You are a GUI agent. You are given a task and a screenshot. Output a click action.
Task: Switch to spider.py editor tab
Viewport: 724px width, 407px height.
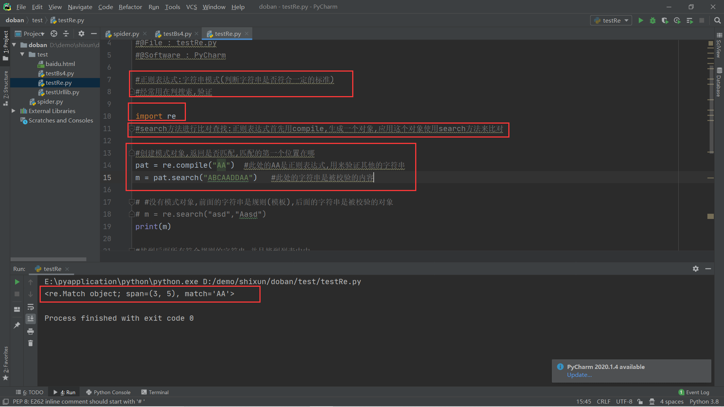(x=126, y=34)
